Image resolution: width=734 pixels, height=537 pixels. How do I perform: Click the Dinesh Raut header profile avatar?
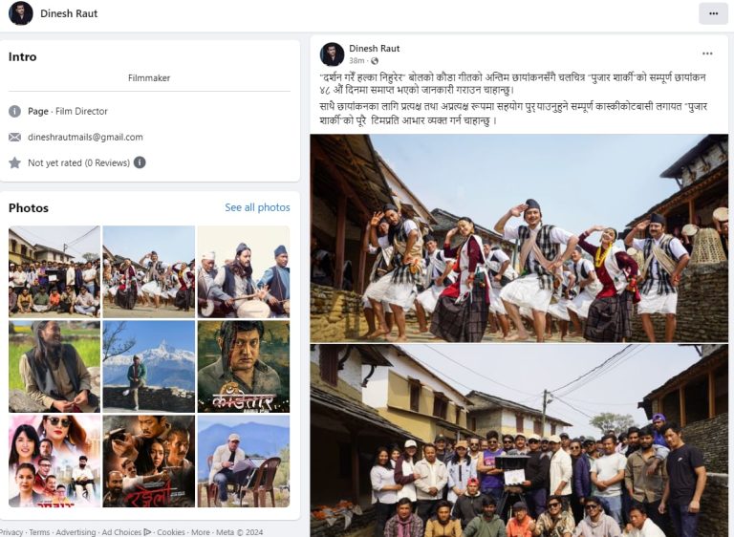[20, 13]
